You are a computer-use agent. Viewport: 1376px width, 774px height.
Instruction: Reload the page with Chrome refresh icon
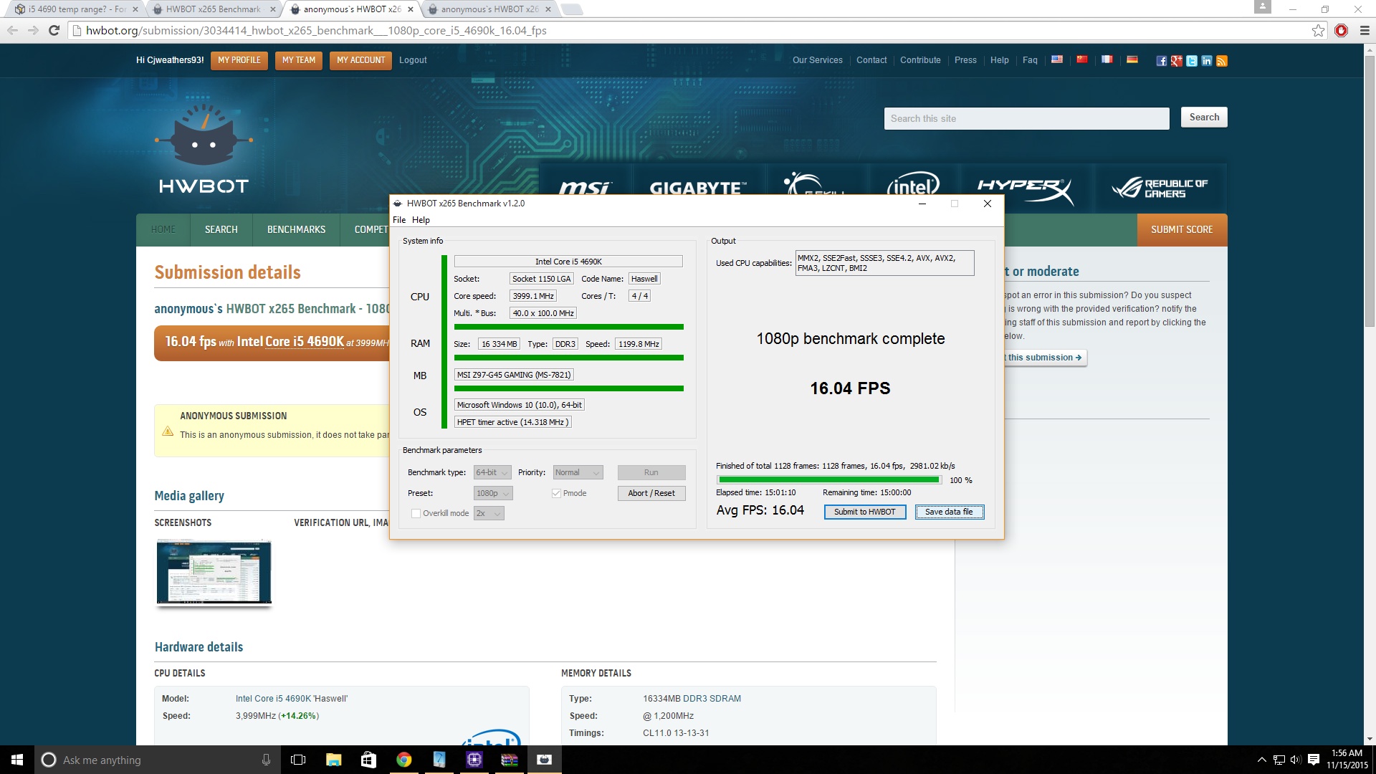coord(54,30)
